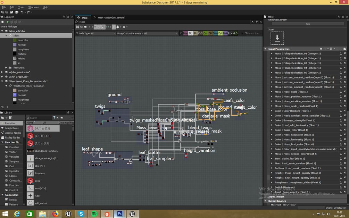The height and width of the screenshot is (218, 349).
Task: Click the icon download placeholder button
Action: click(x=277, y=38)
